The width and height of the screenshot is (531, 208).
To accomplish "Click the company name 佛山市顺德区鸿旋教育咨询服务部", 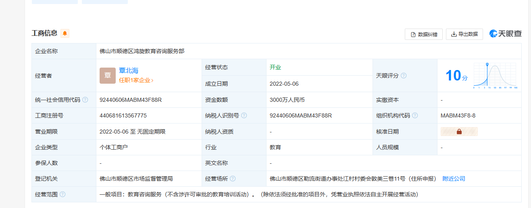I will click(142, 51).
